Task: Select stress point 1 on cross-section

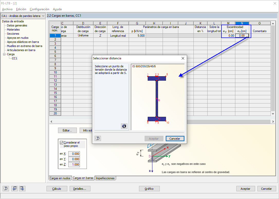Action: point(148,76)
